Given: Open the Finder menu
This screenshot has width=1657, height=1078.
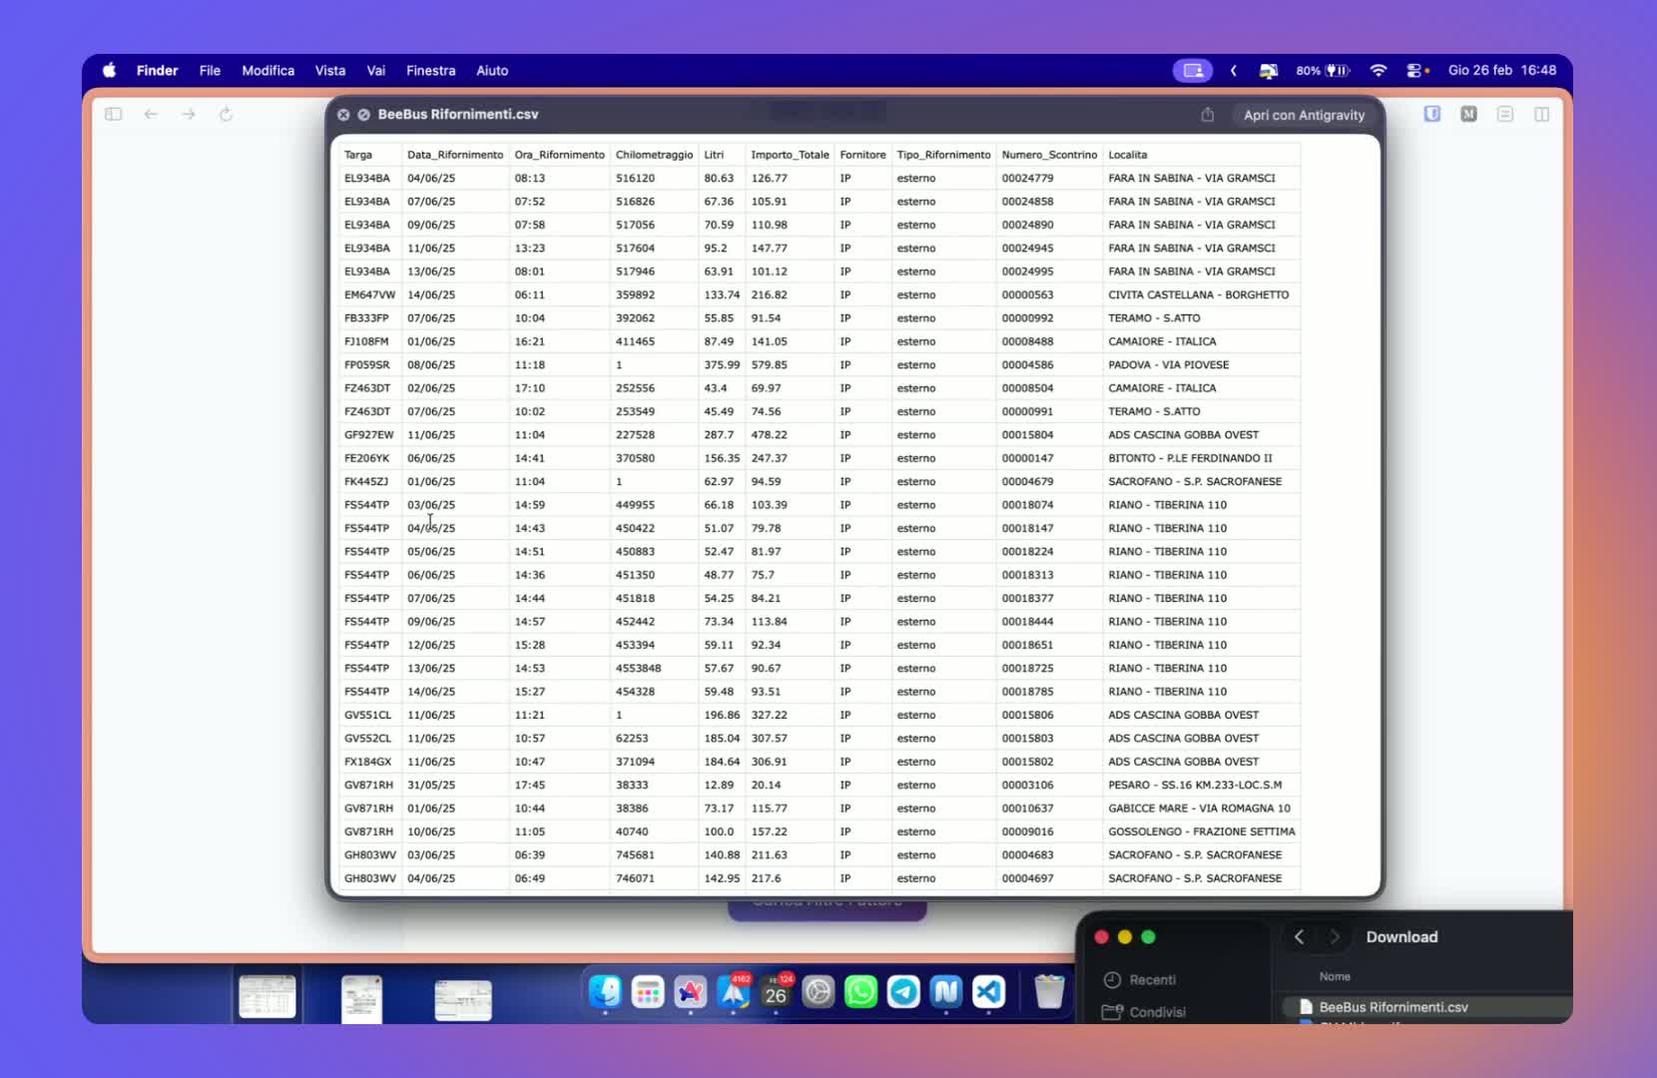Looking at the screenshot, I should 157,70.
